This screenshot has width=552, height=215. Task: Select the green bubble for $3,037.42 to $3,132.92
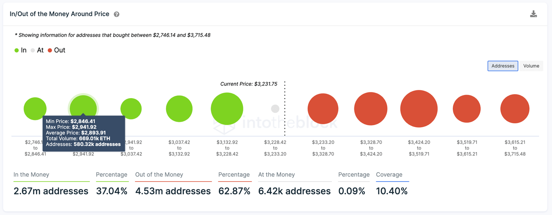(x=179, y=109)
